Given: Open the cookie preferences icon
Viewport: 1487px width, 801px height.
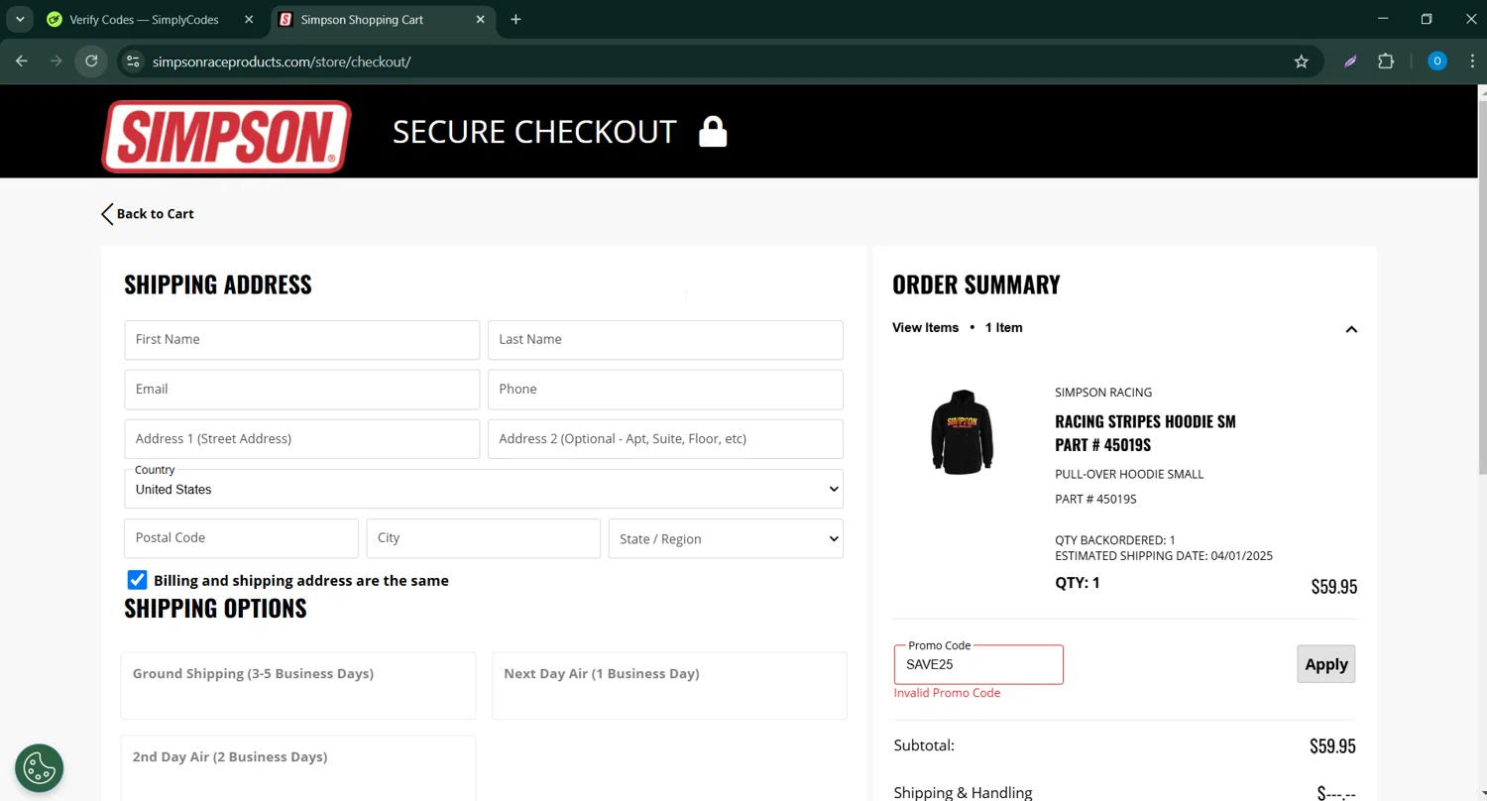Looking at the screenshot, I should pyautogui.click(x=40, y=768).
